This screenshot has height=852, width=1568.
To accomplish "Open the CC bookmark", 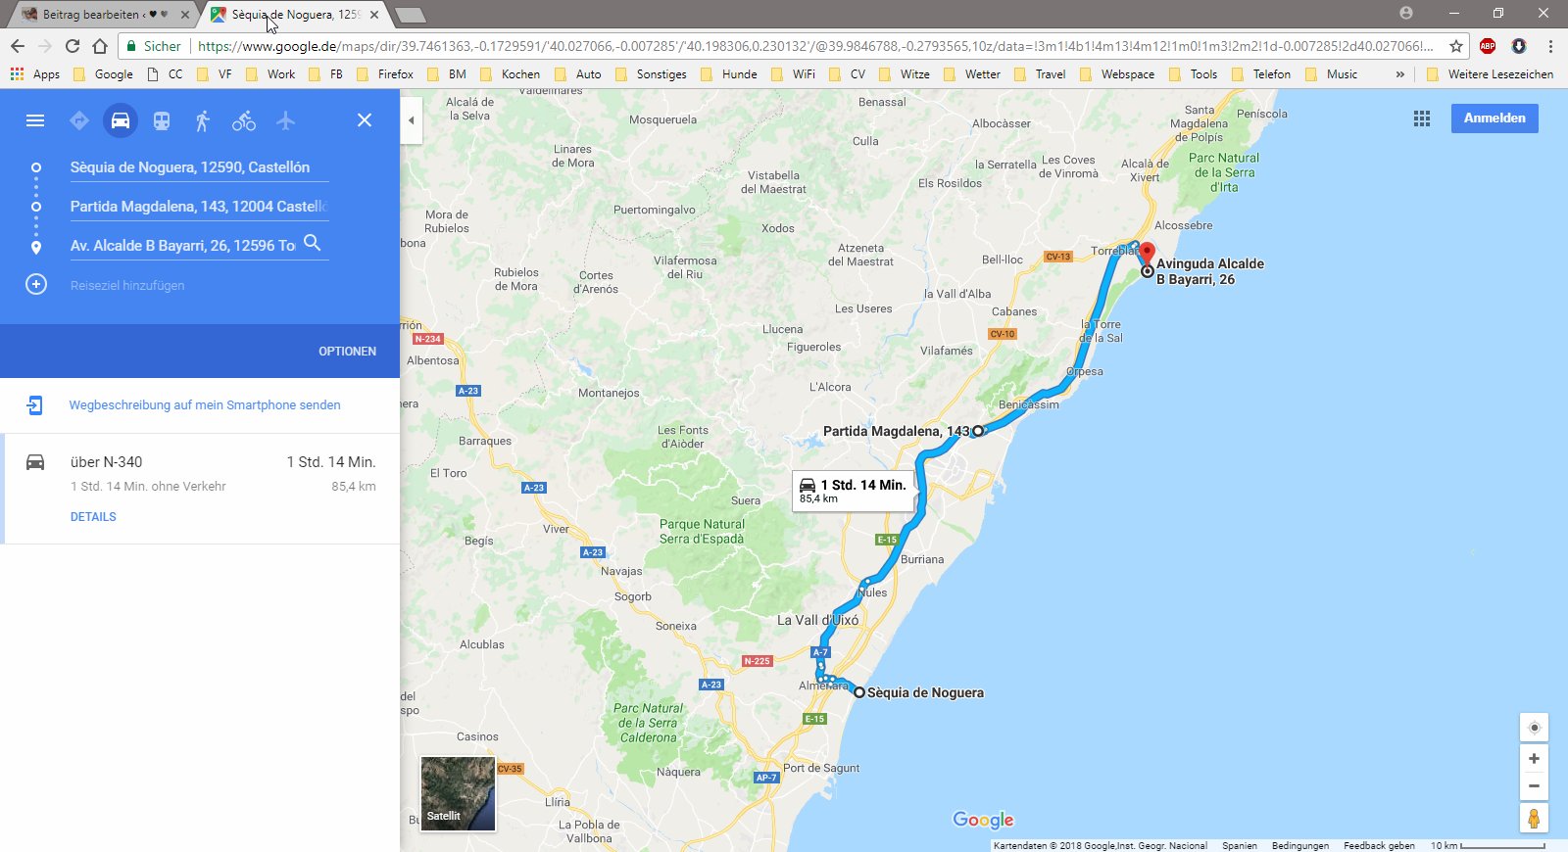I will (165, 74).
